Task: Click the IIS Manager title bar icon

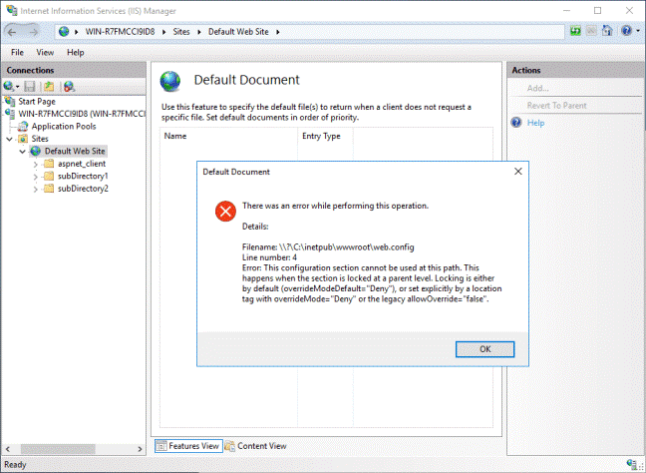Action: click(x=12, y=10)
